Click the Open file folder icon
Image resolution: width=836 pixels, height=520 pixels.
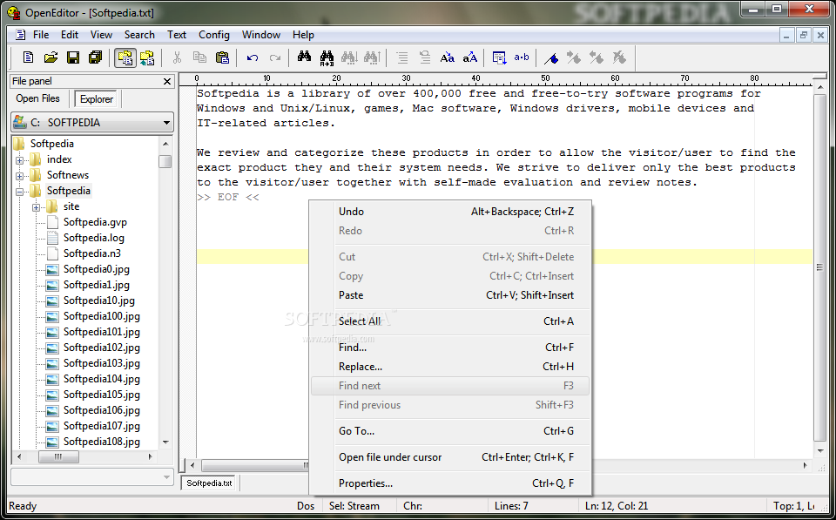[51, 57]
